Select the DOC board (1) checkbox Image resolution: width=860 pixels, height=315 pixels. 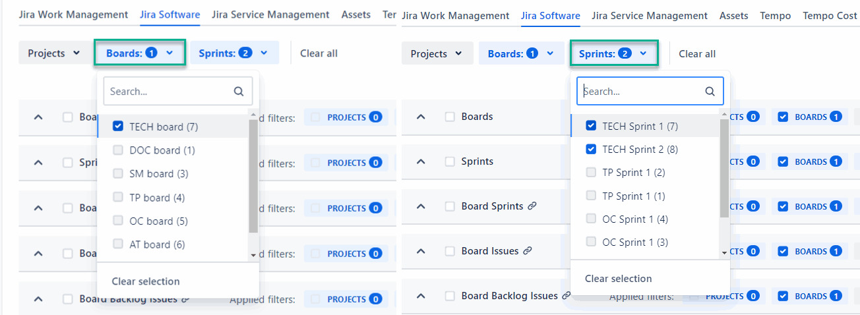tap(118, 150)
